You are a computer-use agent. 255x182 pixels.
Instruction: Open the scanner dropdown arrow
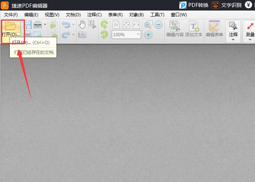(x=45, y=25)
